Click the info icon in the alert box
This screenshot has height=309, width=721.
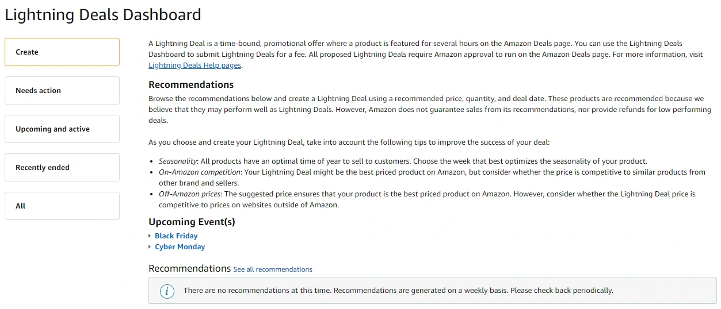point(167,291)
